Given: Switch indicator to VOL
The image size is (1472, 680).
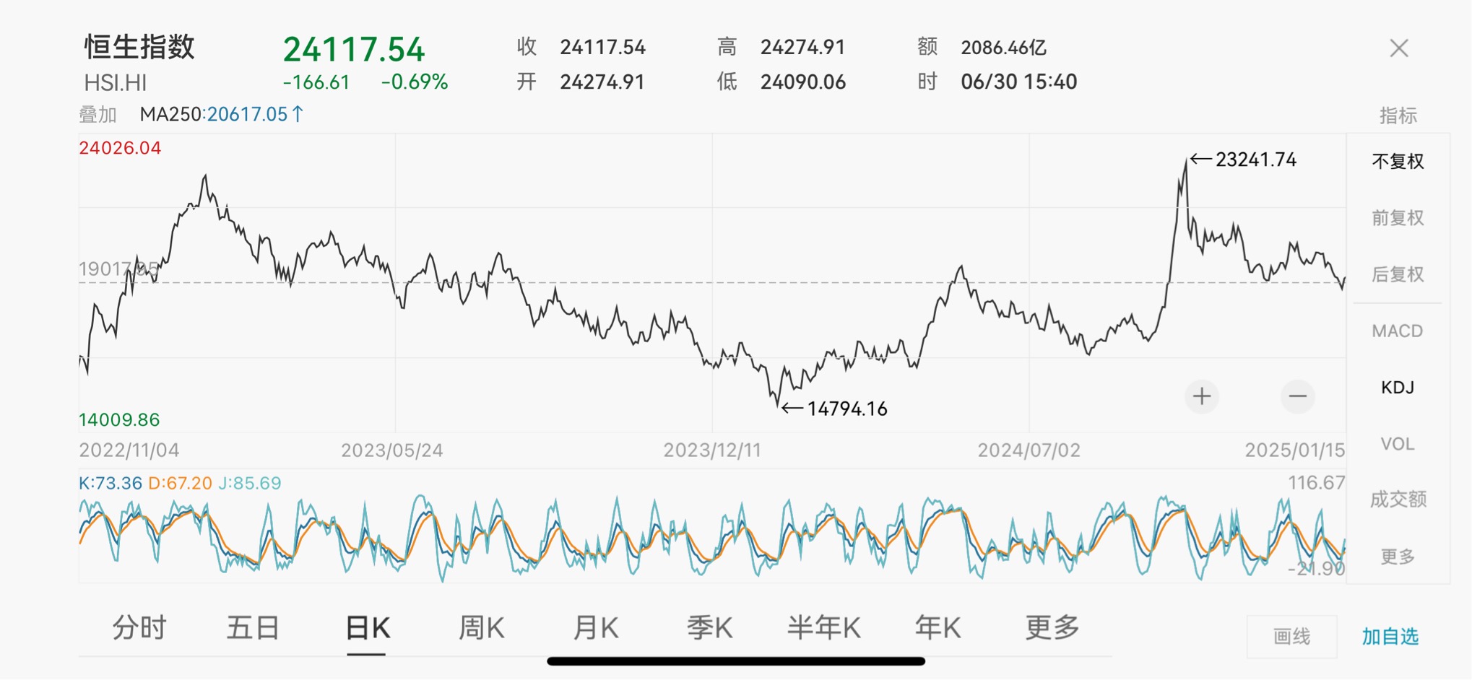Looking at the screenshot, I should [1398, 444].
